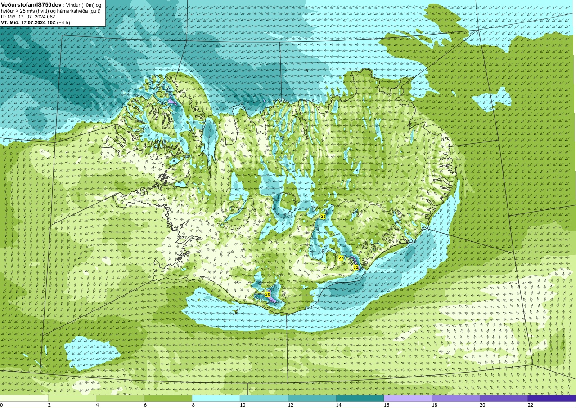Viewport: 576px width, 408px height.
Task: Click the yellow gust marker labeled 32
Action: click(355, 267)
